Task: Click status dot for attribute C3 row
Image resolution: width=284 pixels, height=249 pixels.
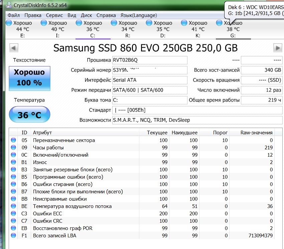Action: tap(13, 213)
